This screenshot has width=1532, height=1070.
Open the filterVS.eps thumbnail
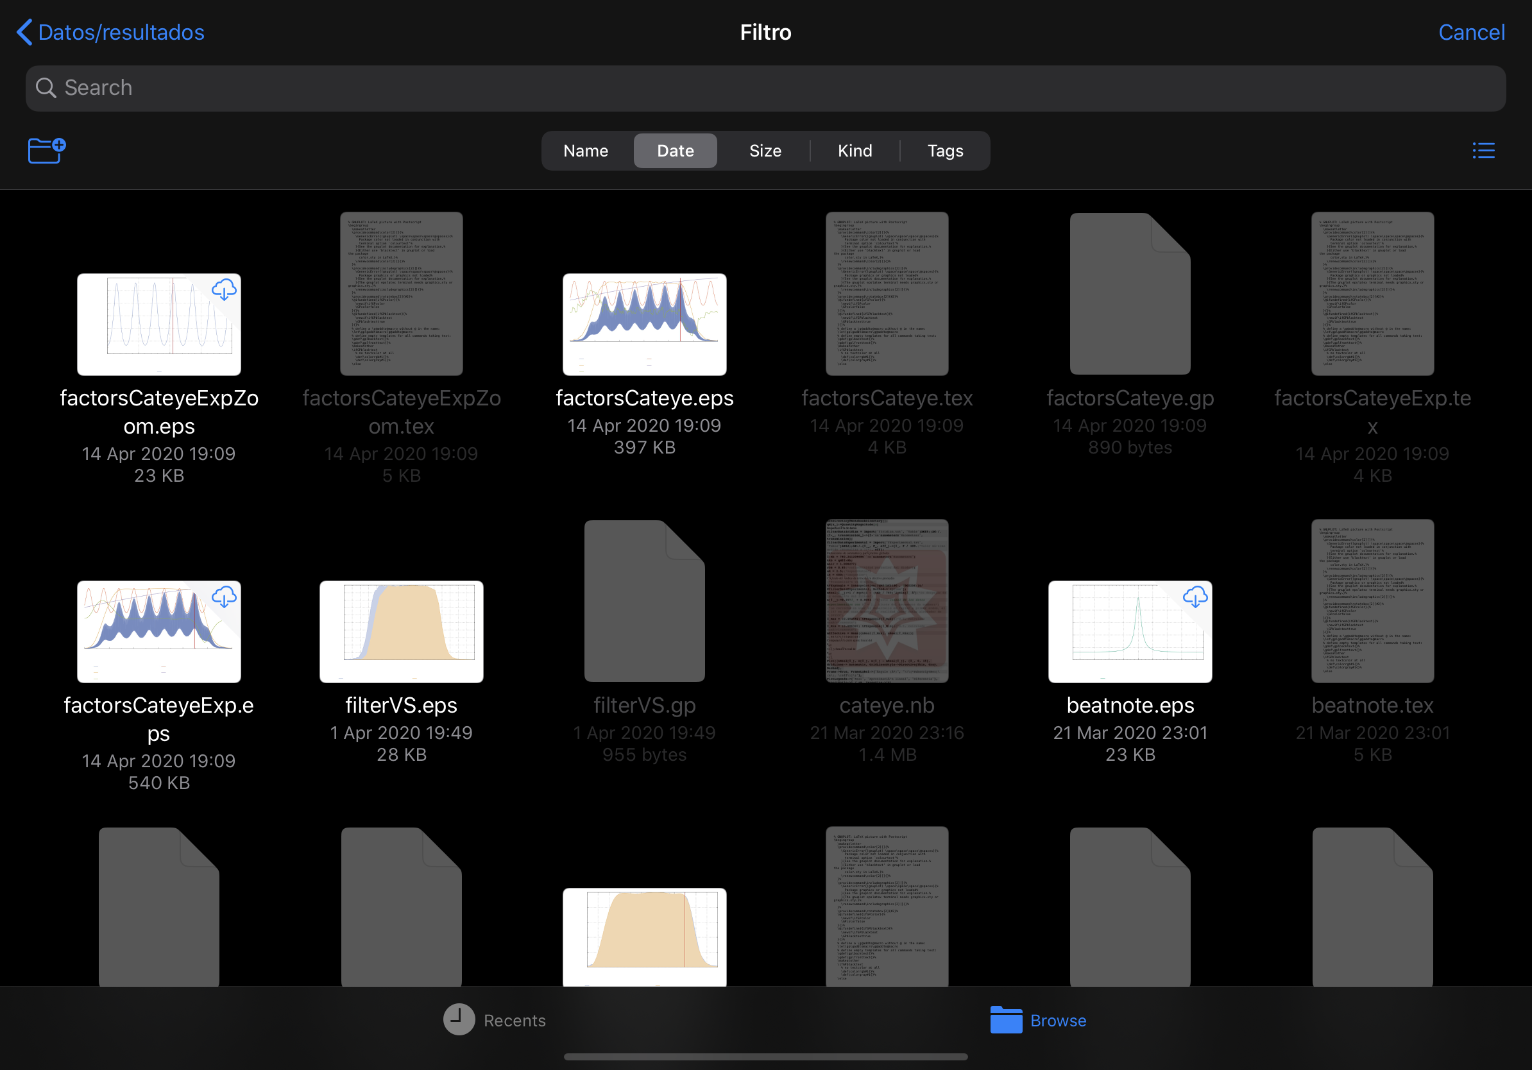point(401,631)
